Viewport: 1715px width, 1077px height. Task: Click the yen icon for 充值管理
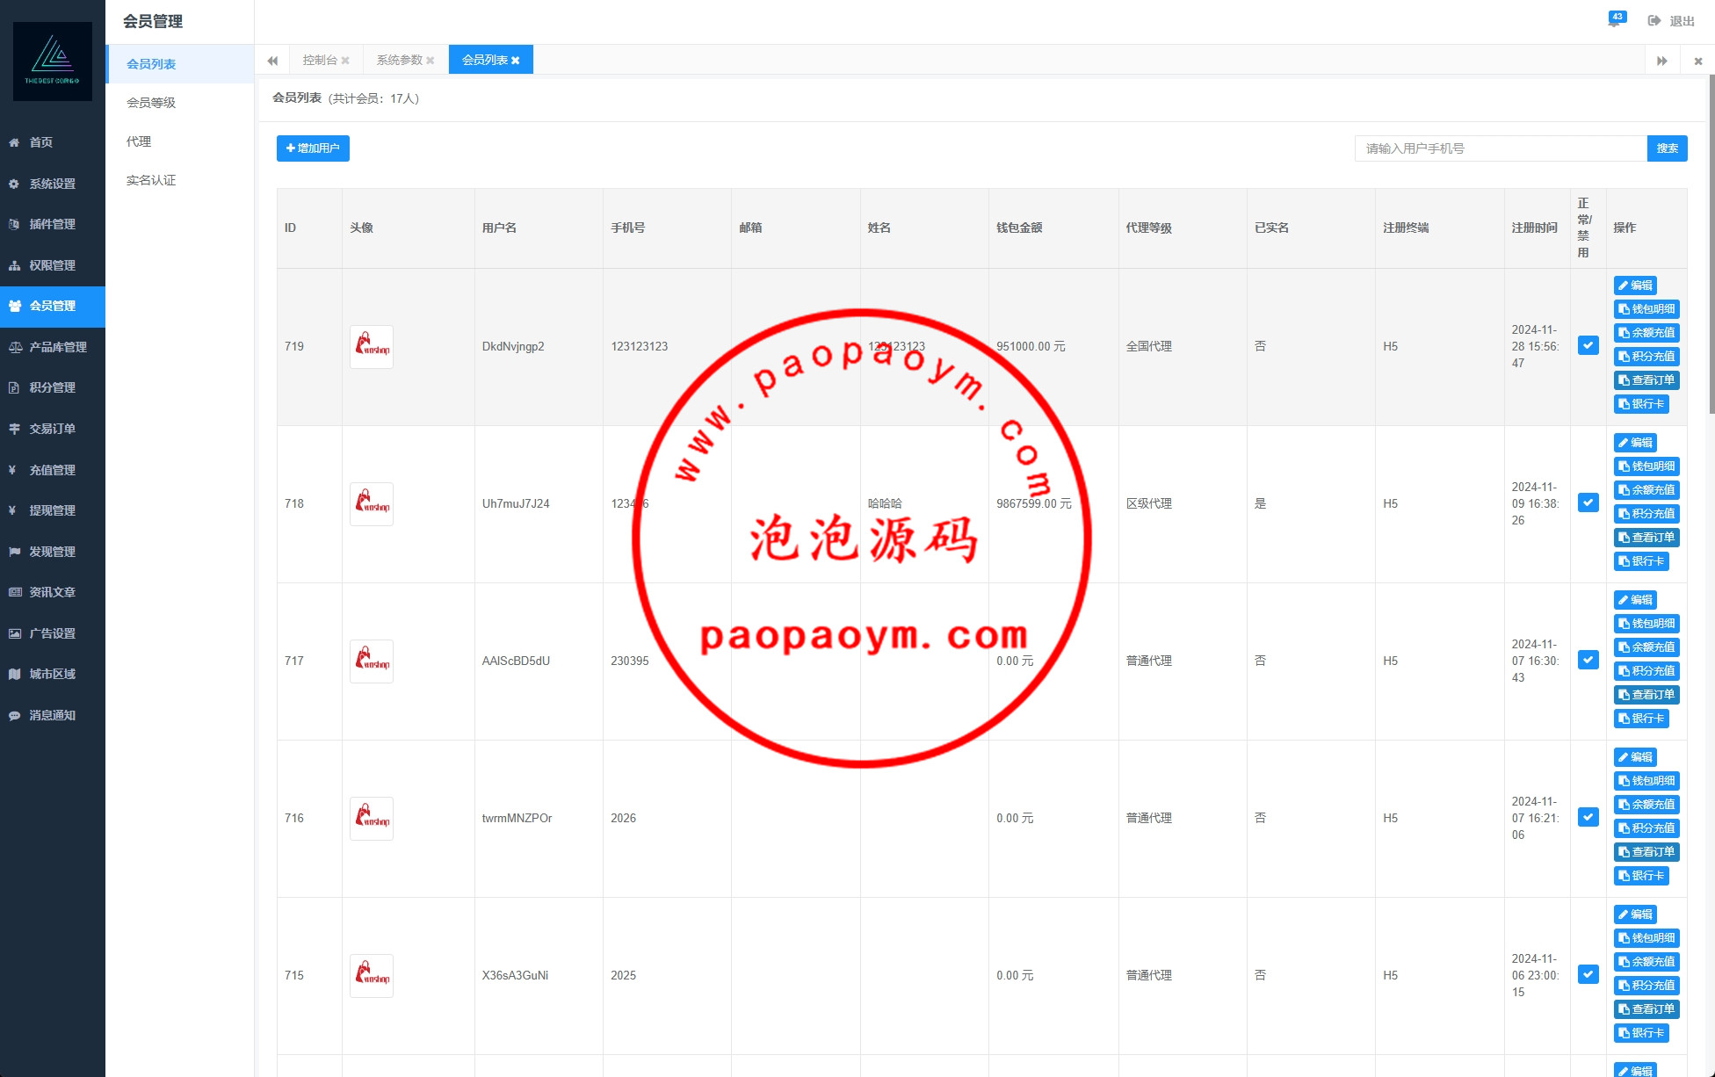12,470
